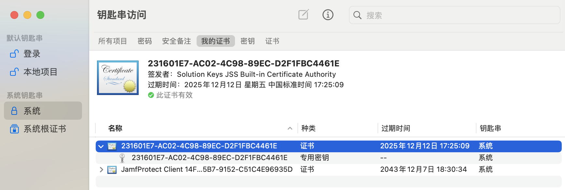Click the 系统根证书 keychain icon

click(14, 129)
